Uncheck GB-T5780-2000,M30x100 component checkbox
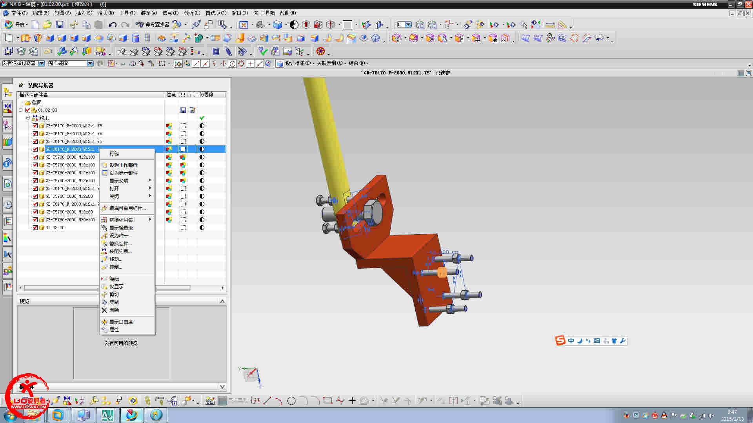This screenshot has width=753, height=423. click(35, 220)
